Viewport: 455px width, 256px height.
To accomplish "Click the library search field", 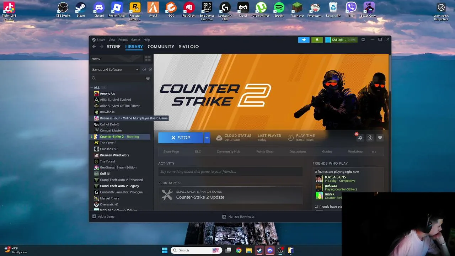I will (118, 79).
